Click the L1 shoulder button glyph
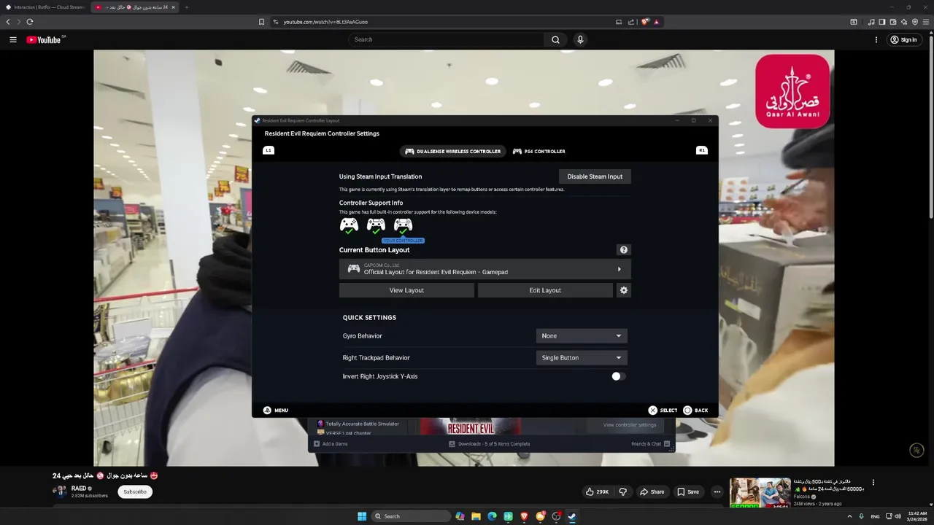 click(x=269, y=150)
